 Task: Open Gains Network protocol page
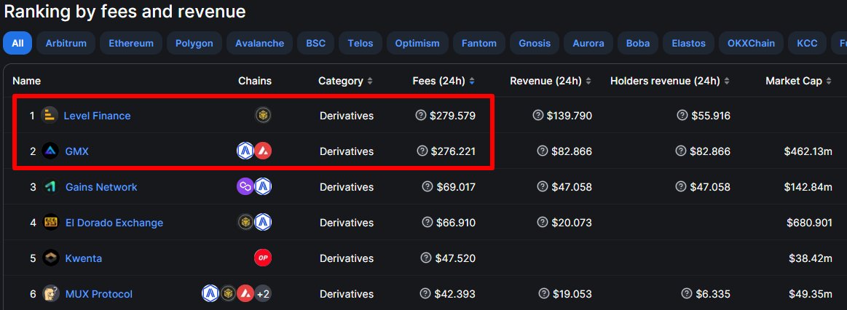(101, 187)
